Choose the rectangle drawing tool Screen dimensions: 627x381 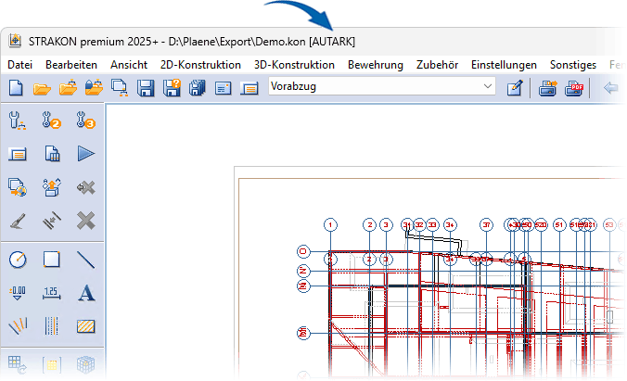tap(52, 259)
